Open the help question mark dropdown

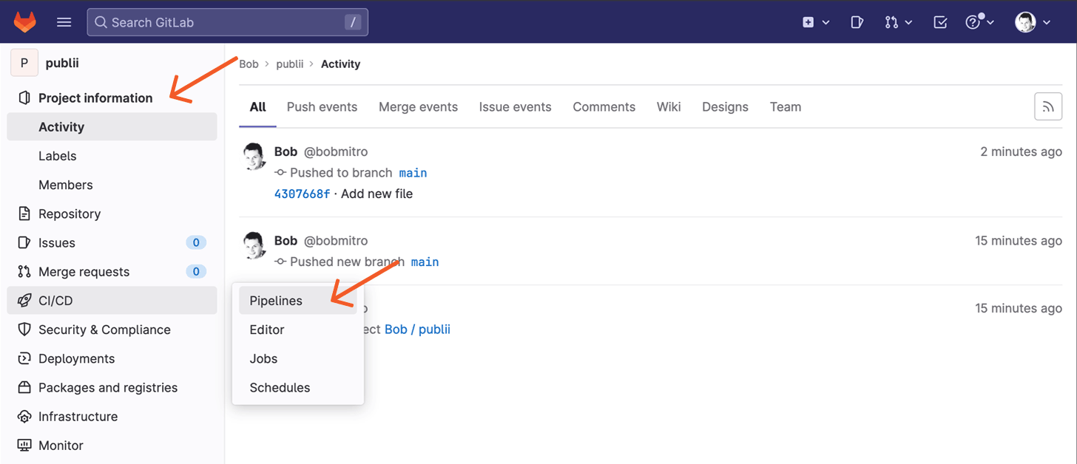pyautogui.click(x=975, y=22)
